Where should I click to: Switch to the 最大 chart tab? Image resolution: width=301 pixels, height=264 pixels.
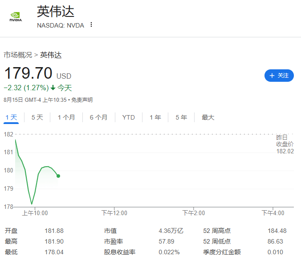[208, 117]
